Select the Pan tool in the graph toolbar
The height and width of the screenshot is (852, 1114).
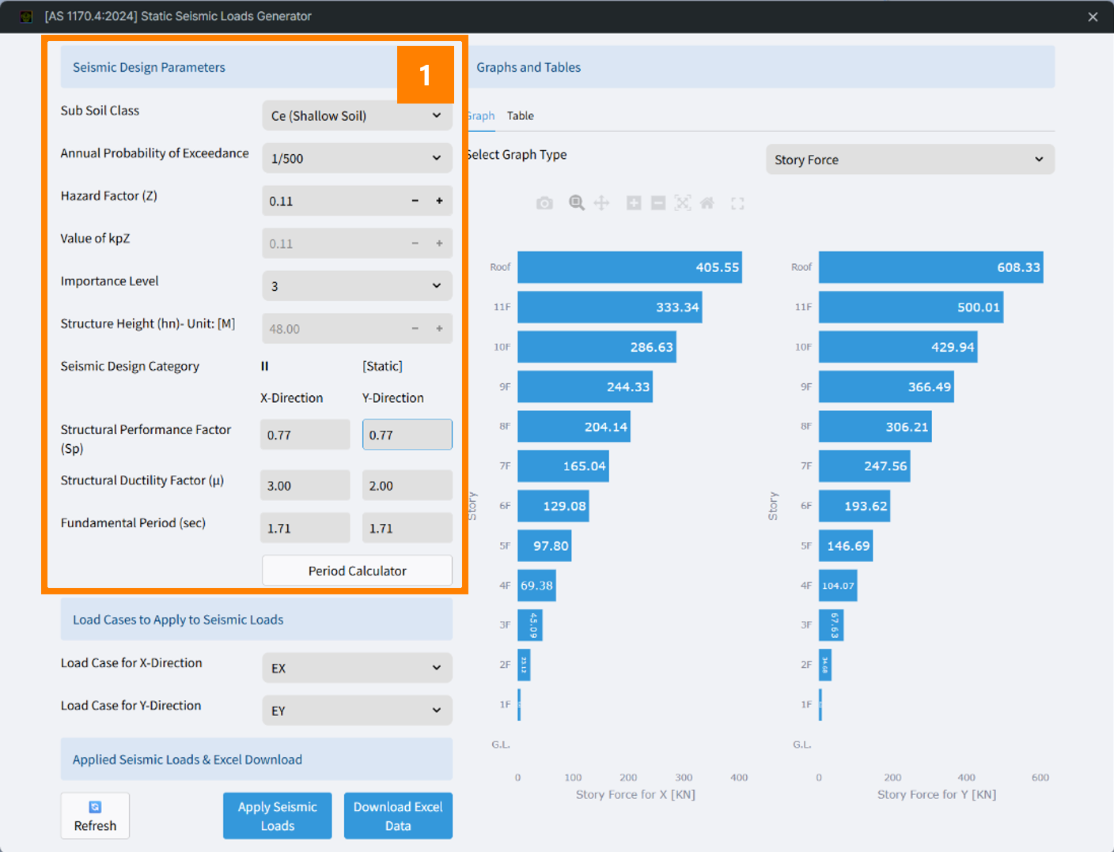point(601,203)
